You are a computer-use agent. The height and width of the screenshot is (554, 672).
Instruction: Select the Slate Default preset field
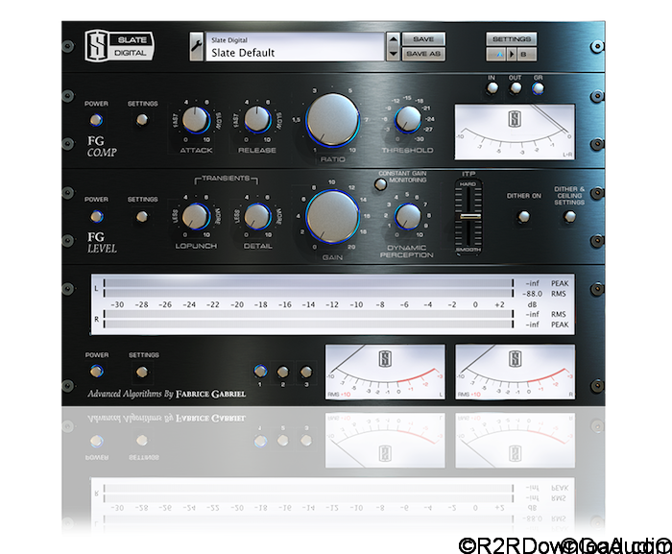coord(295,46)
